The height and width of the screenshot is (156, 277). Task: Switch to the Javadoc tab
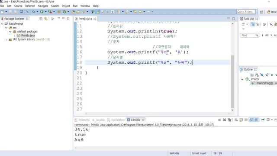click(x=98, y=120)
